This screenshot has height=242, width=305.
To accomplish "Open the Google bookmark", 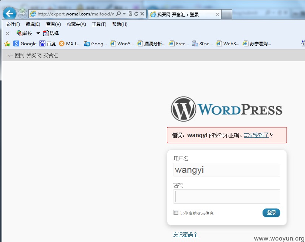I will coord(25,44).
